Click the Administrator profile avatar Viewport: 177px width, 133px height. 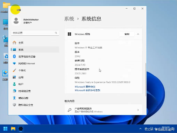16,21
